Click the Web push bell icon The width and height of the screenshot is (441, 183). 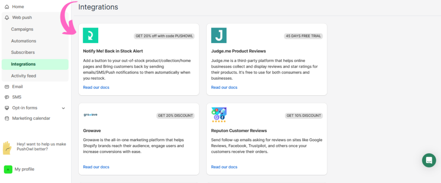7,17
